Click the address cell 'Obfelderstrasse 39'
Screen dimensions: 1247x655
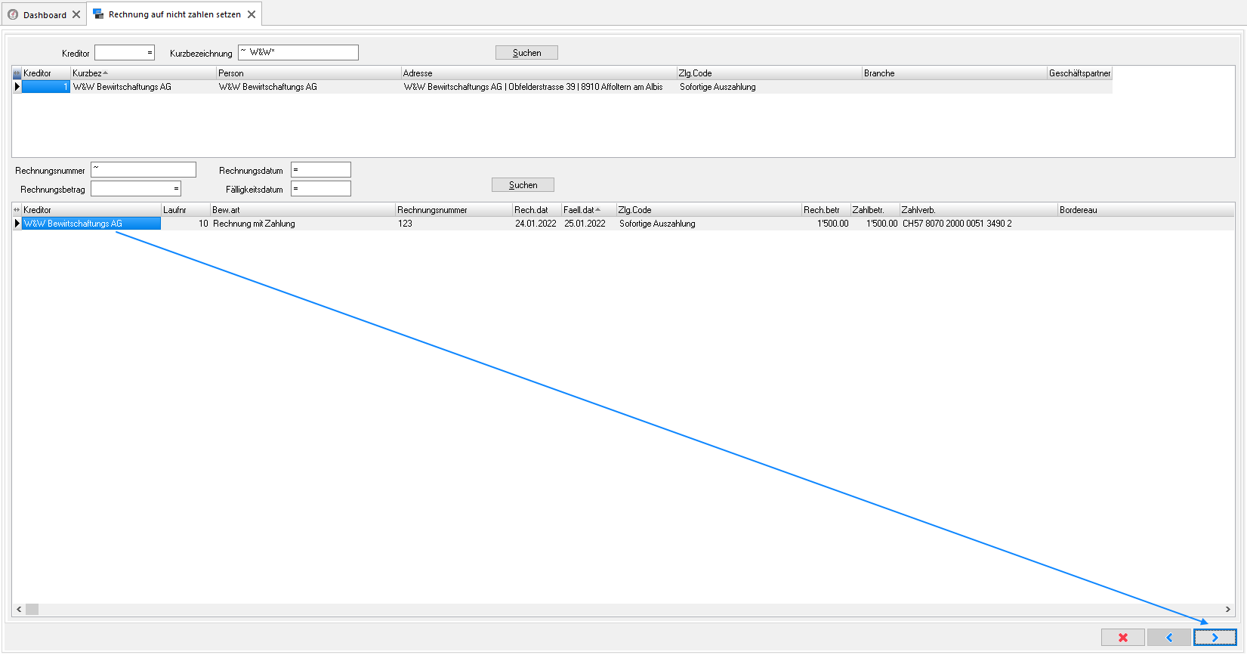[x=539, y=87]
